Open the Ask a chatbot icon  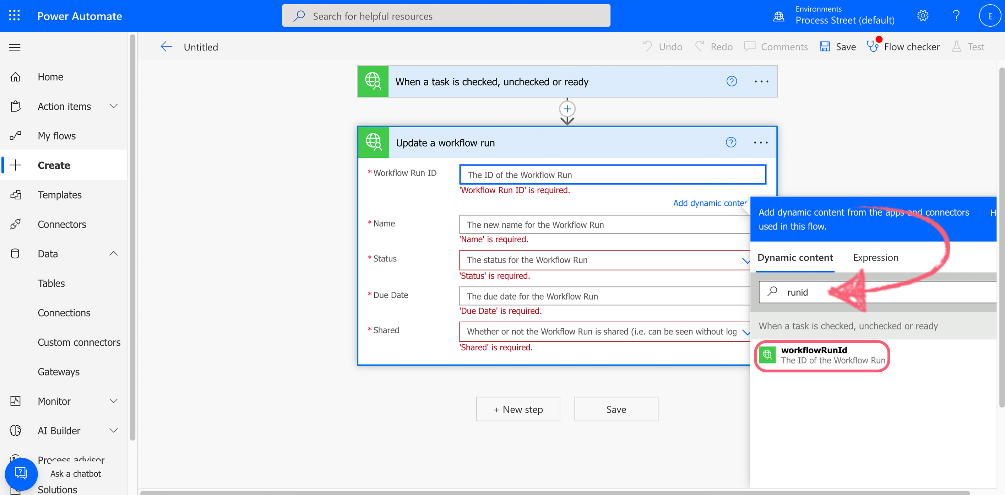click(x=21, y=474)
